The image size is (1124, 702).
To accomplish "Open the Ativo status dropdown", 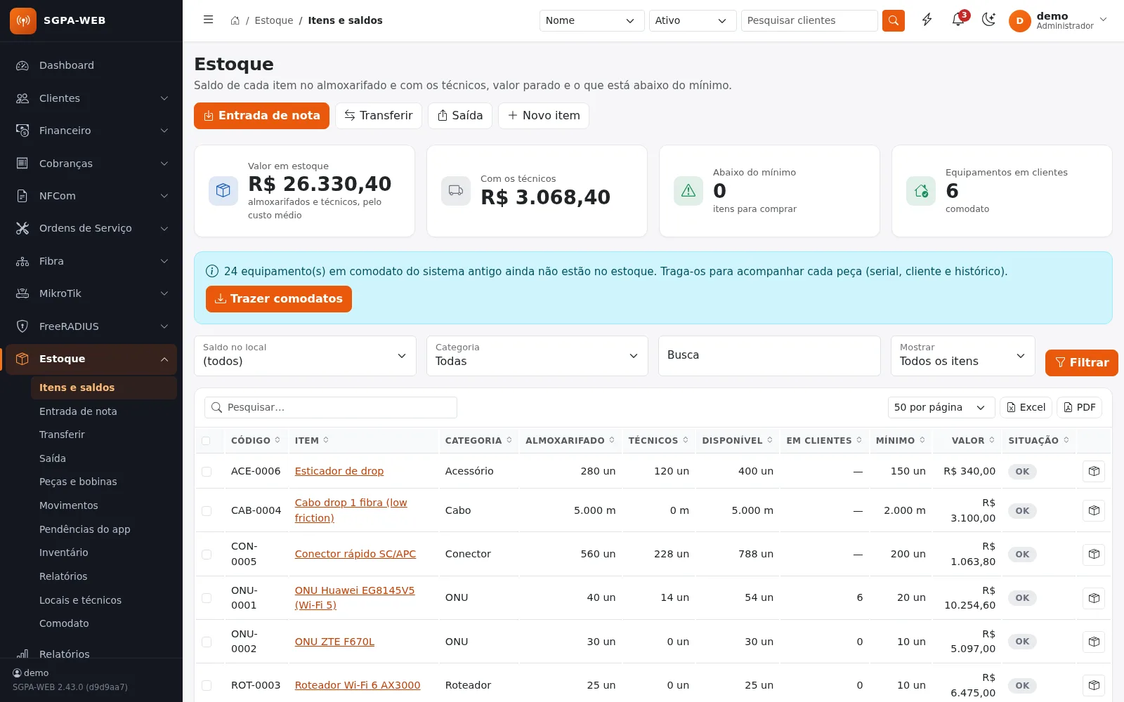I will click(x=693, y=20).
